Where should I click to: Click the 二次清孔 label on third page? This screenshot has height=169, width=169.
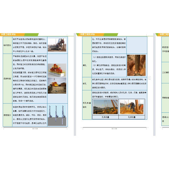click(166, 72)
